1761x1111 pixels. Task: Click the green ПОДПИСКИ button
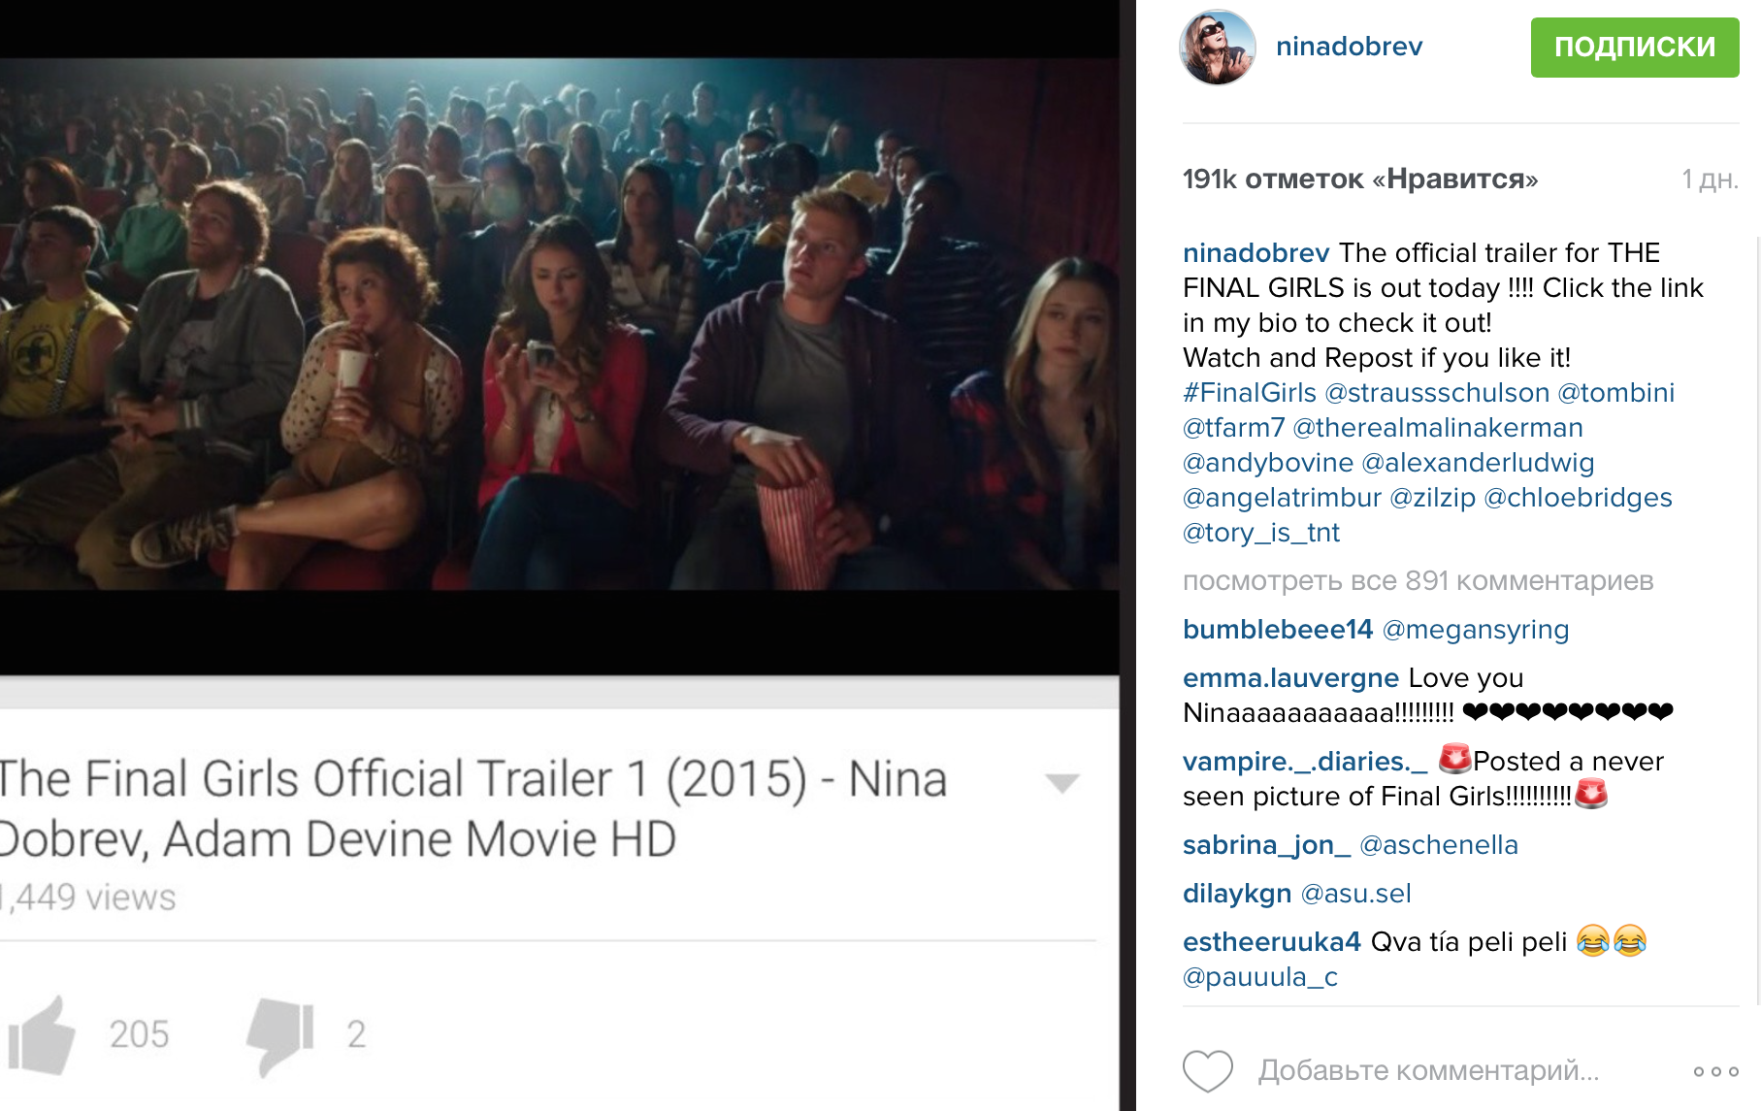(x=1635, y=47)
